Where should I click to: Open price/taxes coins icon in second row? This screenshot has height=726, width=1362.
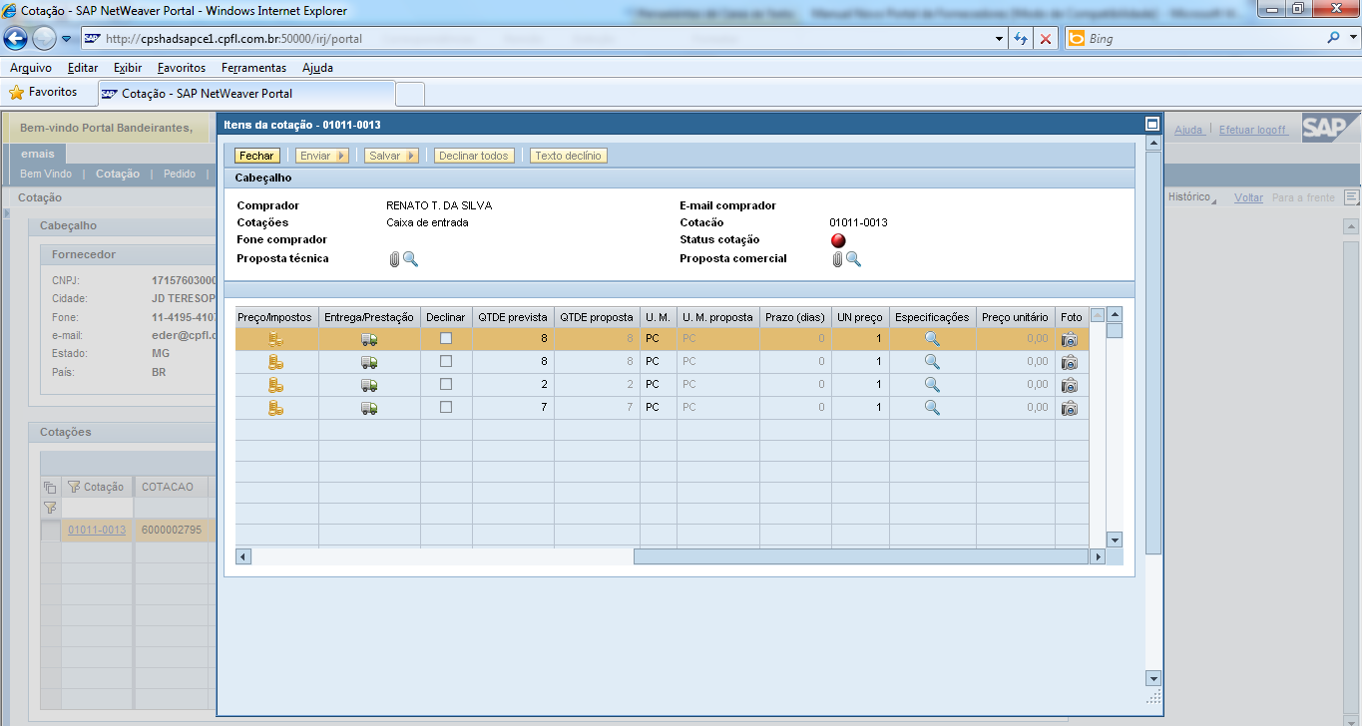point(276,362)
